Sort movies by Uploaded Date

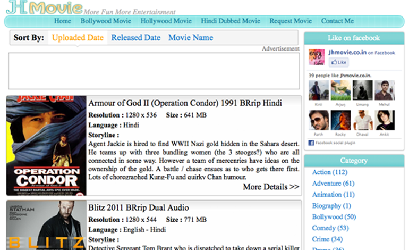pyautogui.click(x=78, y=38)
